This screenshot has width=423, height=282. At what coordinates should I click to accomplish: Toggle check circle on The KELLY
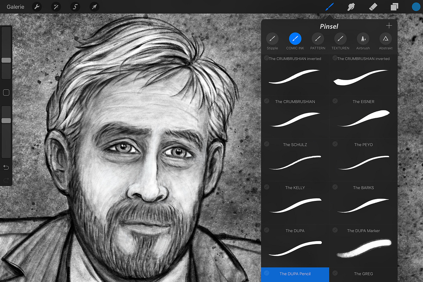(x=266, y=187)
